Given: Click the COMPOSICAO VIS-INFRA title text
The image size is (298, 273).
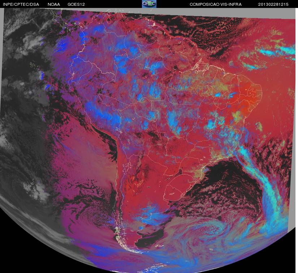Looking at the screenshot, I should [216, 4].
